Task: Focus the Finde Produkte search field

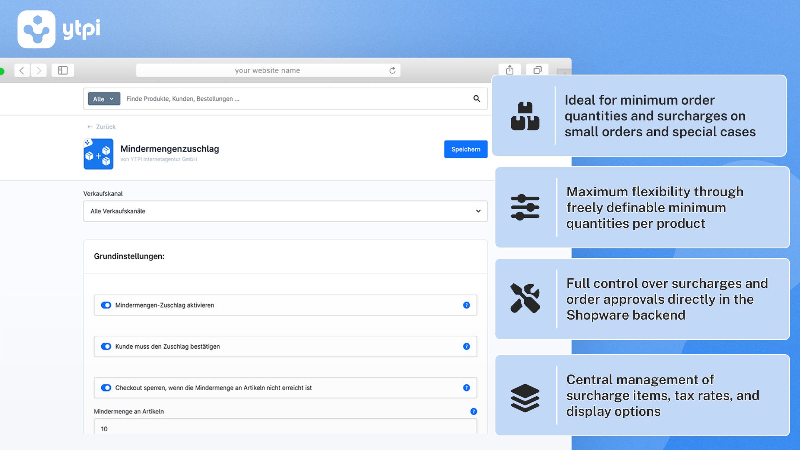Action: (x=292, y=99)
